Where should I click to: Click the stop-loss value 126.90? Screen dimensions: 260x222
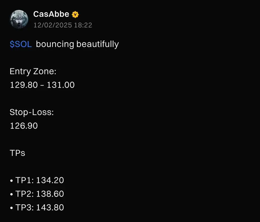click(24, 126)
